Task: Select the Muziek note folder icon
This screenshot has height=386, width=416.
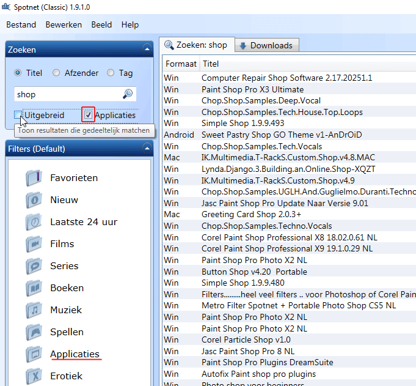Action: [34, 310]
